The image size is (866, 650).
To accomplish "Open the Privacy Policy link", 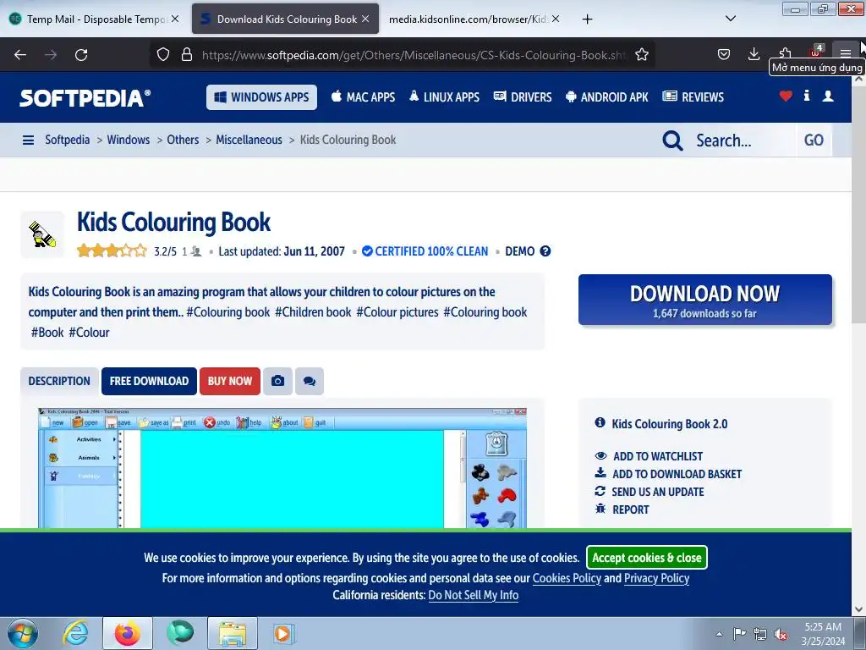I will pyautogui.click(x=656, y=578).
